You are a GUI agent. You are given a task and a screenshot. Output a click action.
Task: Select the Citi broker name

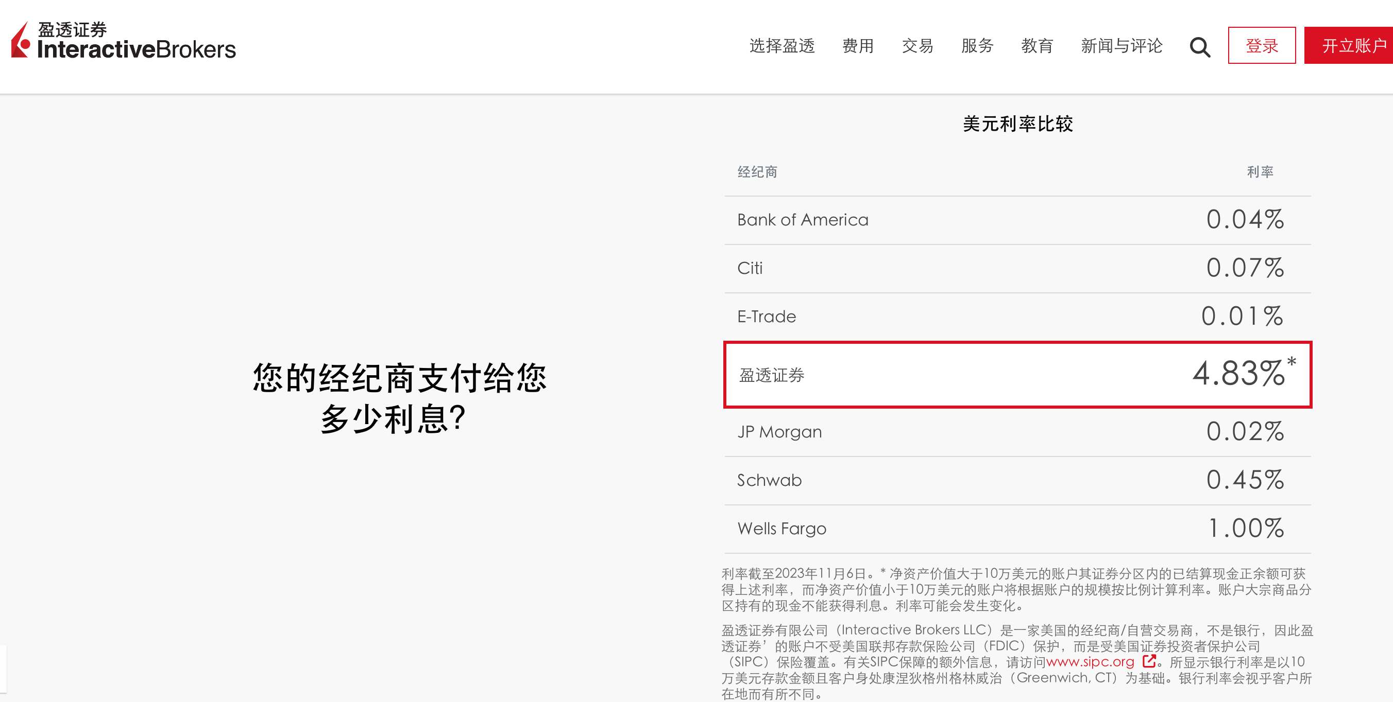750,268
